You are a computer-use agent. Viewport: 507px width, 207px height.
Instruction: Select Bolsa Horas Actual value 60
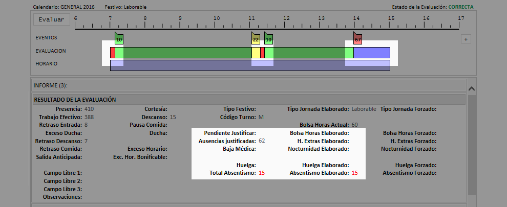pyautogui.click(x=355, y=125)
